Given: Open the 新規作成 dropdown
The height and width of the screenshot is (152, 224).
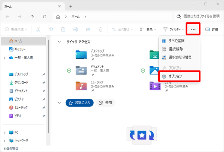Looking at the screenshot, I should point(16,29).
